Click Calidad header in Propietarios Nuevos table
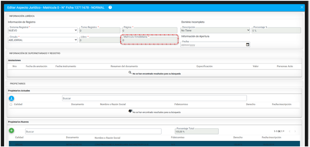Screen dimensions: 310x147 pos(19,137)
